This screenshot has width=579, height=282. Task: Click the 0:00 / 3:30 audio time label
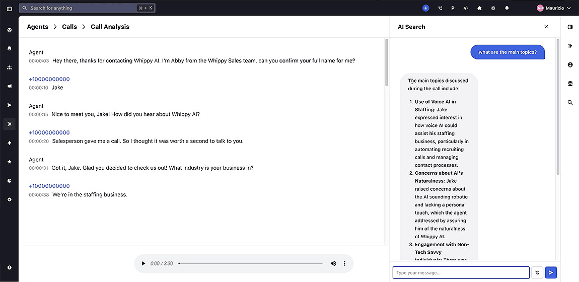coord(162,263)
